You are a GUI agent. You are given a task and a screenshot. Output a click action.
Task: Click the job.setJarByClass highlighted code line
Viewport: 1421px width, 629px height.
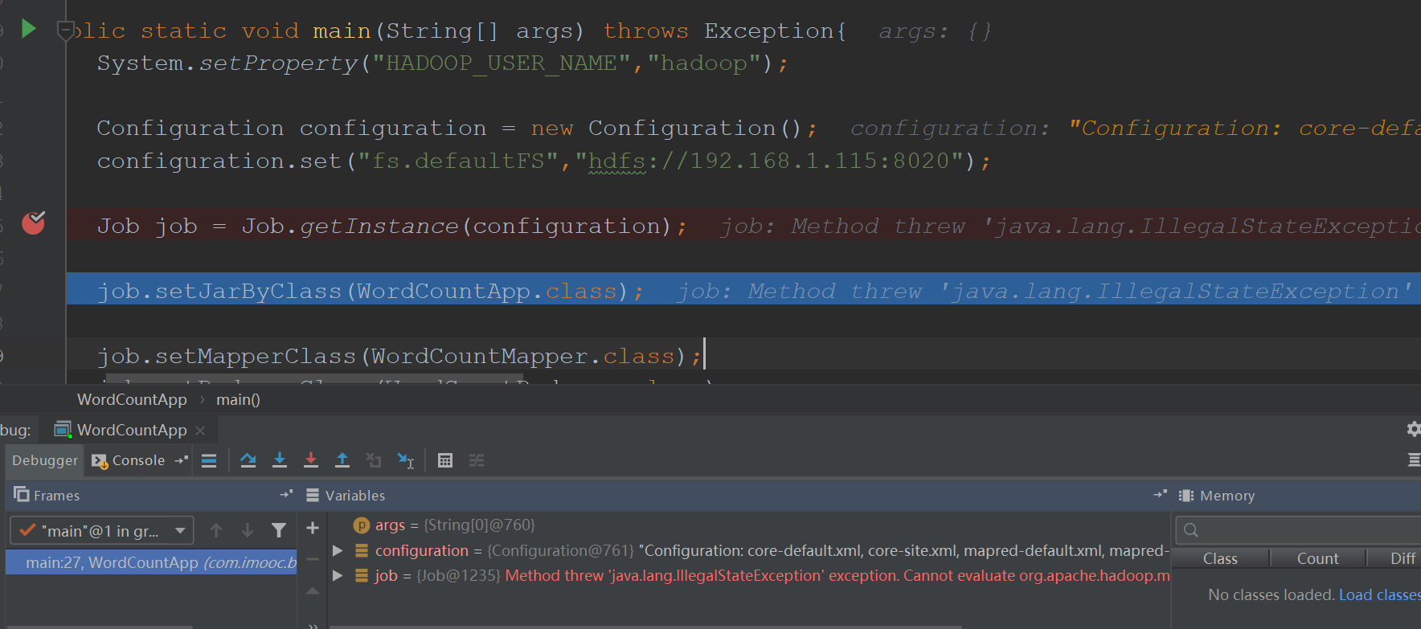tap(743, 291)
